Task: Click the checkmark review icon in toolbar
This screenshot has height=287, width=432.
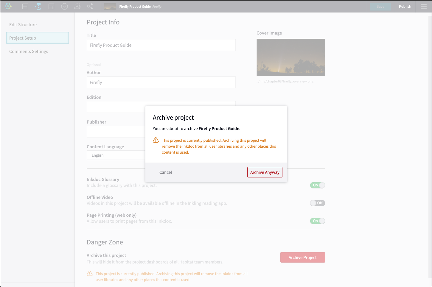Action: [64, 6]
